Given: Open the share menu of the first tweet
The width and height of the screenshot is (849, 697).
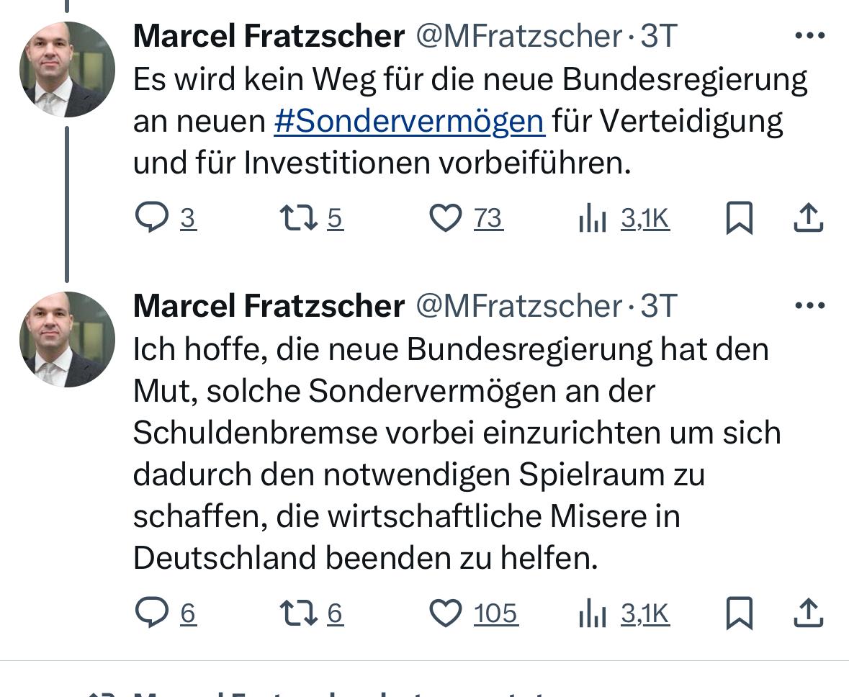Looking at the screenshot, I should pyautogui.click(x=807, y=217).
